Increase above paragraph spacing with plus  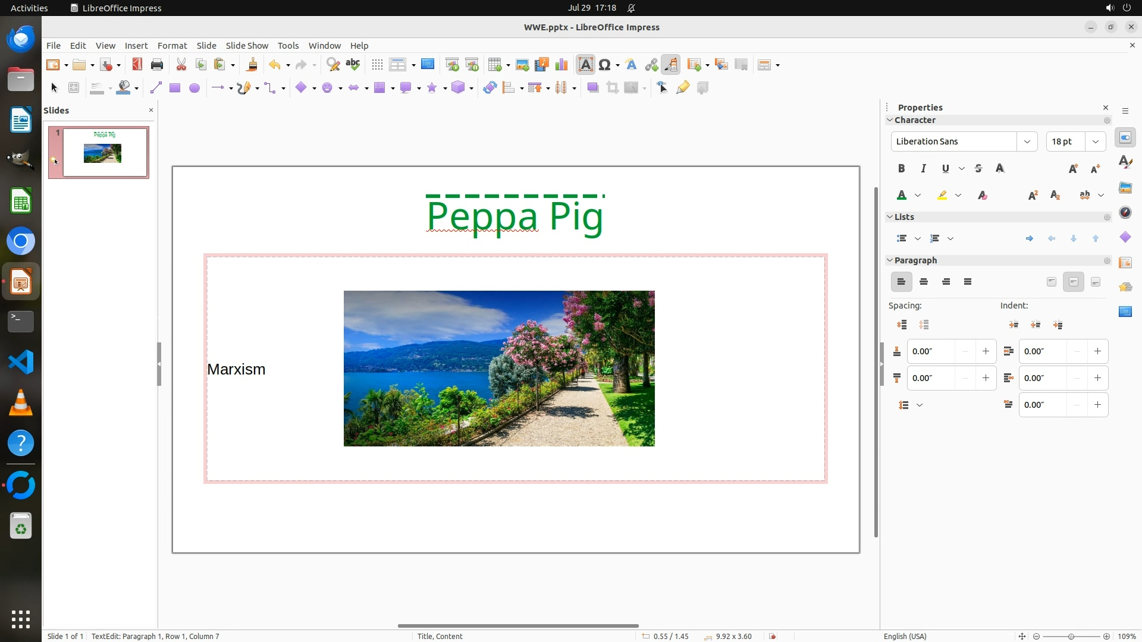click(x=986, y=351)
